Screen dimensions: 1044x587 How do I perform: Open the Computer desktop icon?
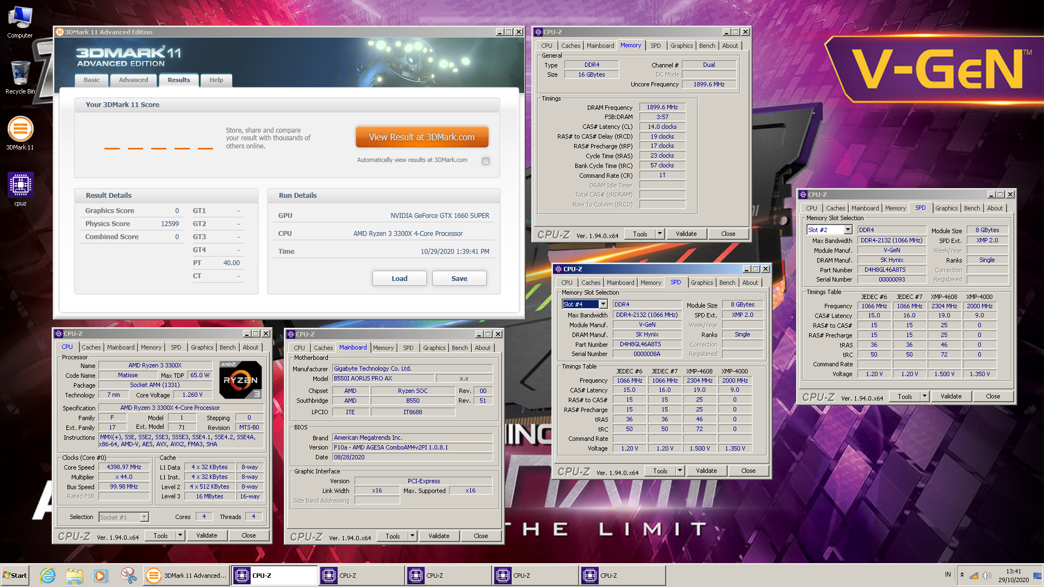[x=20, y=22]
